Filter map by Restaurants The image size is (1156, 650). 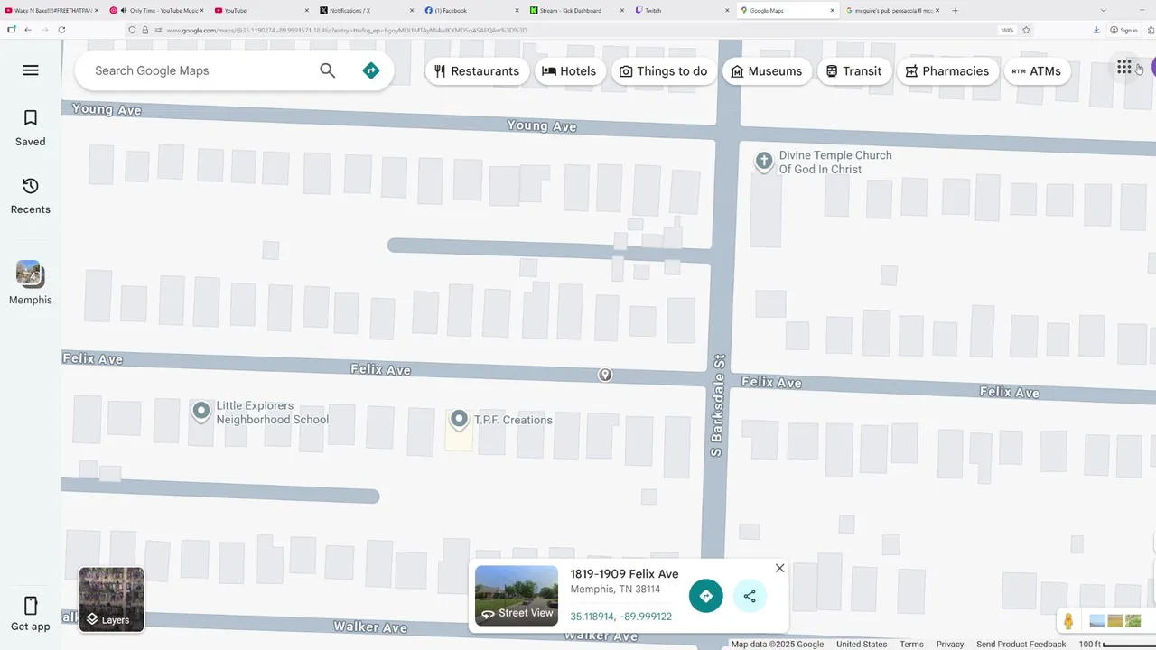477,71
